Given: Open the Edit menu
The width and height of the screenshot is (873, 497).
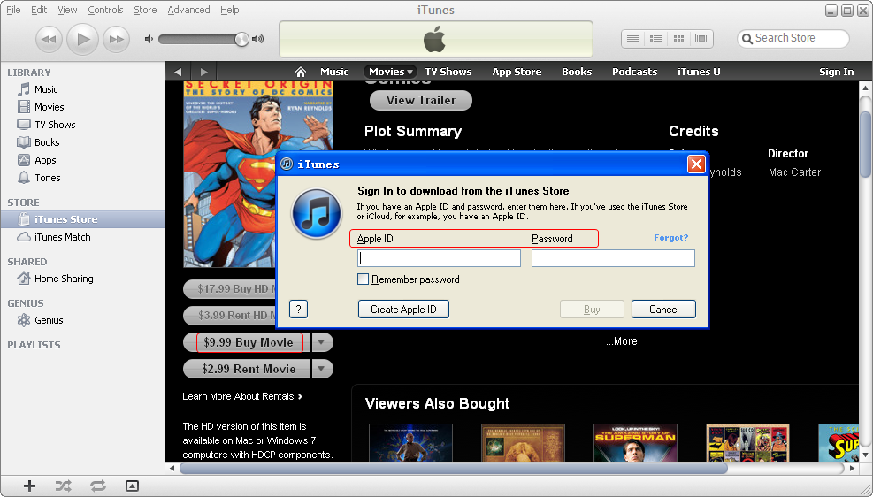Looking at the screenshot, I should (39, 10).
